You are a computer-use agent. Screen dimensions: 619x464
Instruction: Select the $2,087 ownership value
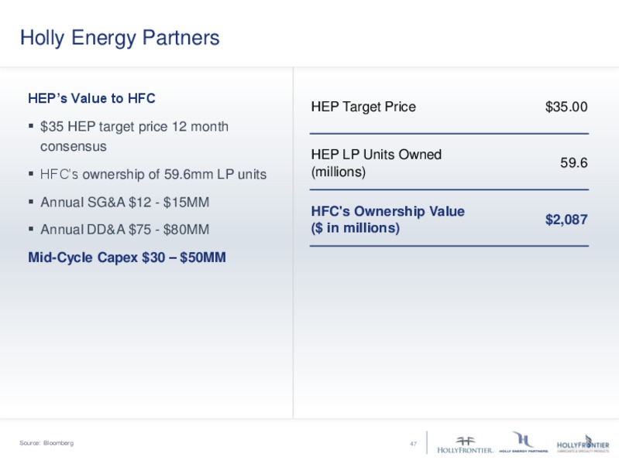[566, 220]
